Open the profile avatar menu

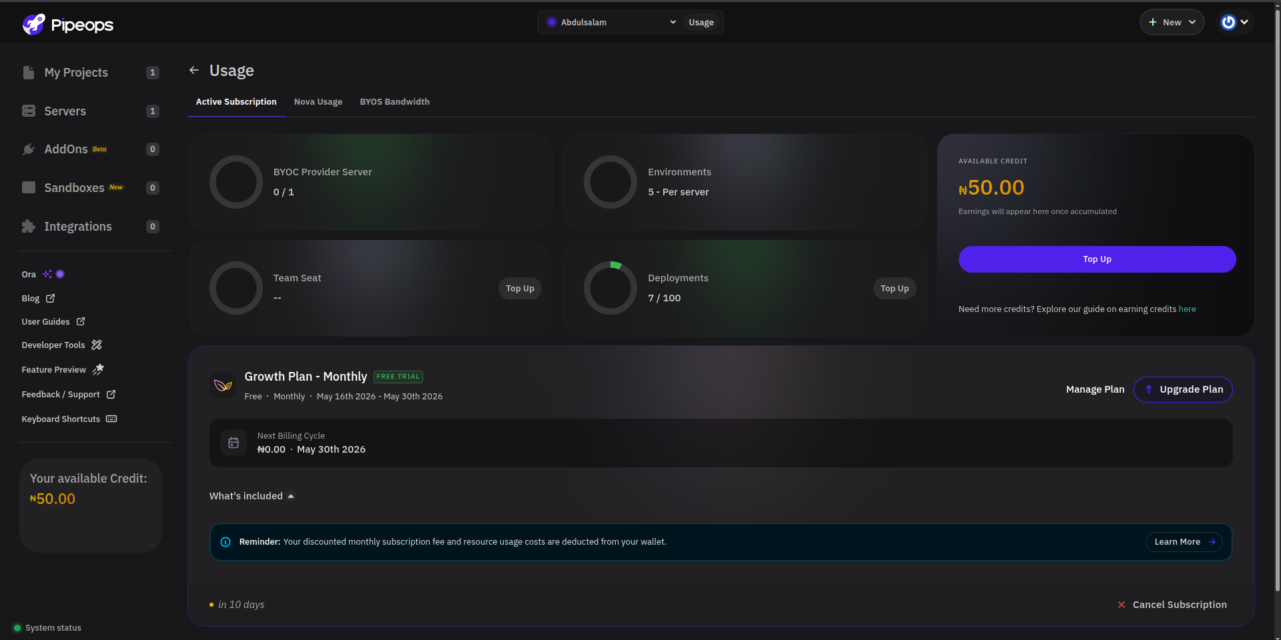click(x=1235, y=22)
